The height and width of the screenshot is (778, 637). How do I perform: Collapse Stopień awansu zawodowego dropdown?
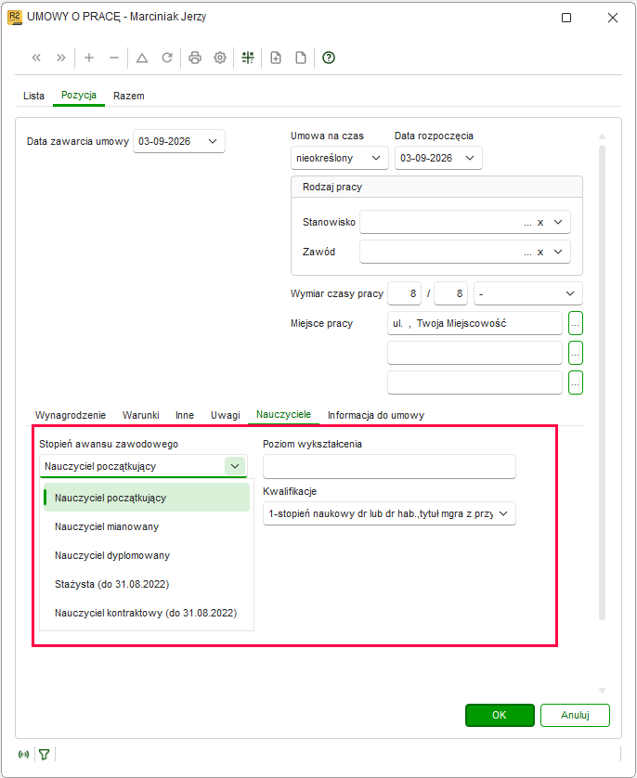[x=235, y=466]
